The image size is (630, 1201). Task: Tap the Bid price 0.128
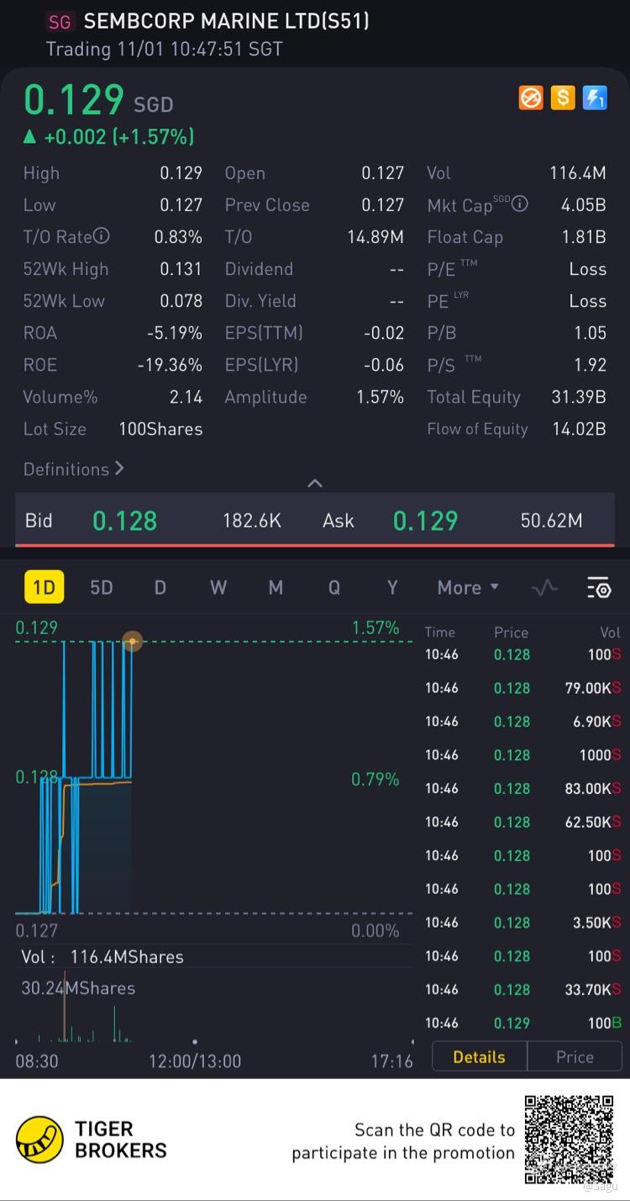click(124, 521)
